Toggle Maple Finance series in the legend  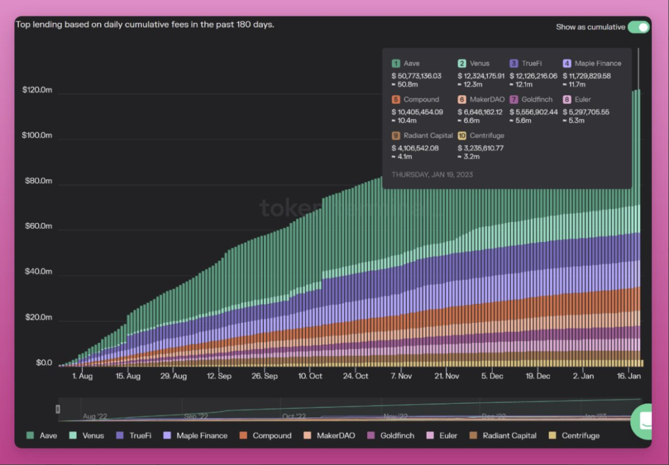tap(195, 436)
